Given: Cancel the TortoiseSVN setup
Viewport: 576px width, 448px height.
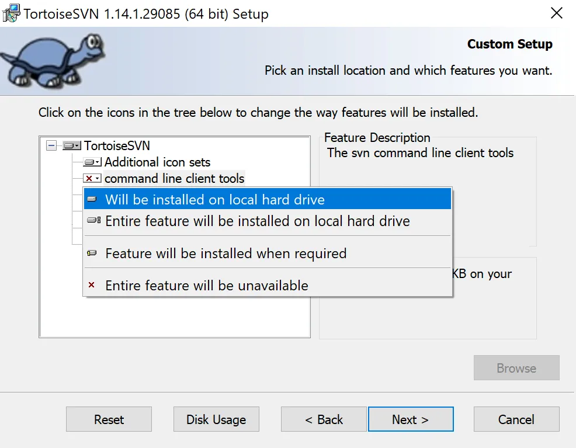Looking at the screenshot, I should tap(516, 419).
